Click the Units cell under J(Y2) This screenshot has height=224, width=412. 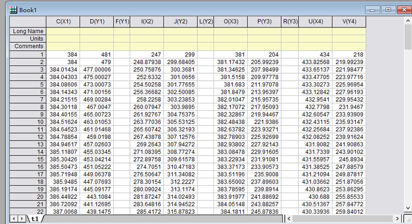pos(180,39)
